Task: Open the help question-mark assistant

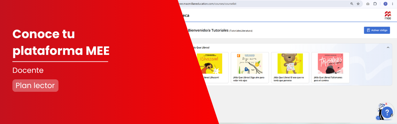Action: [387, 112]
